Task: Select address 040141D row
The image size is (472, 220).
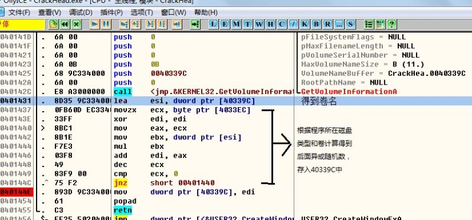Action: 16,37
